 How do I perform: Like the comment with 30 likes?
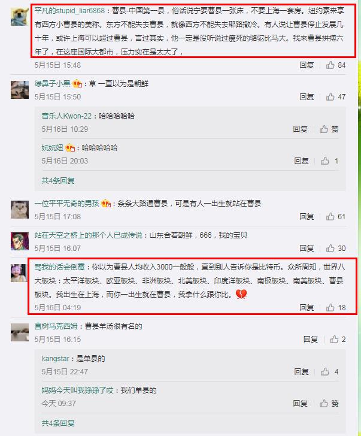(x=335, y=248)
